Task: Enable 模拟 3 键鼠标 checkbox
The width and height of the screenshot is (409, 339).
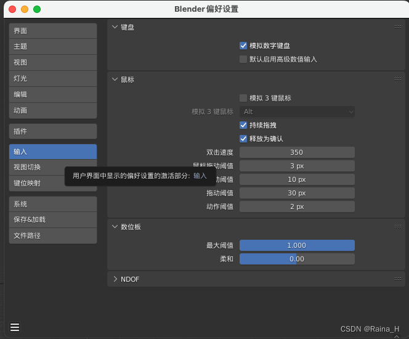Action: pyautogui.click(x=243, y=98)
